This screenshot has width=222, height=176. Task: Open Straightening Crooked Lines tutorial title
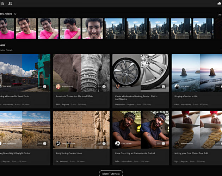tap(68, 153)
